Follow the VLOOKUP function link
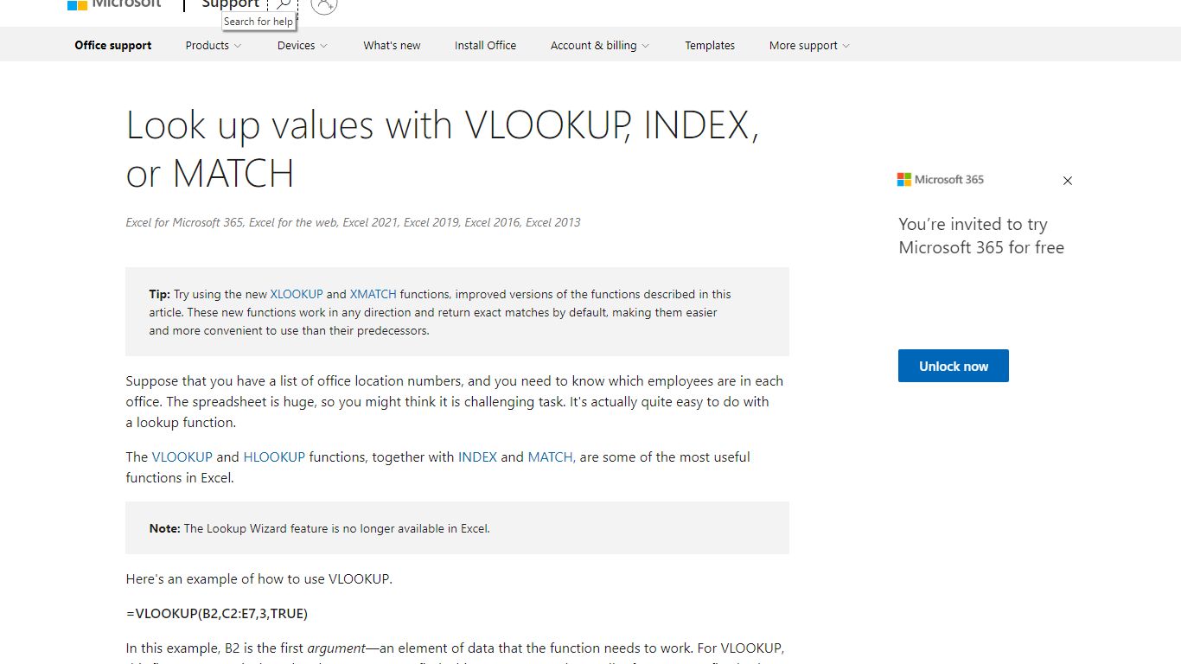 click(182, 456)
